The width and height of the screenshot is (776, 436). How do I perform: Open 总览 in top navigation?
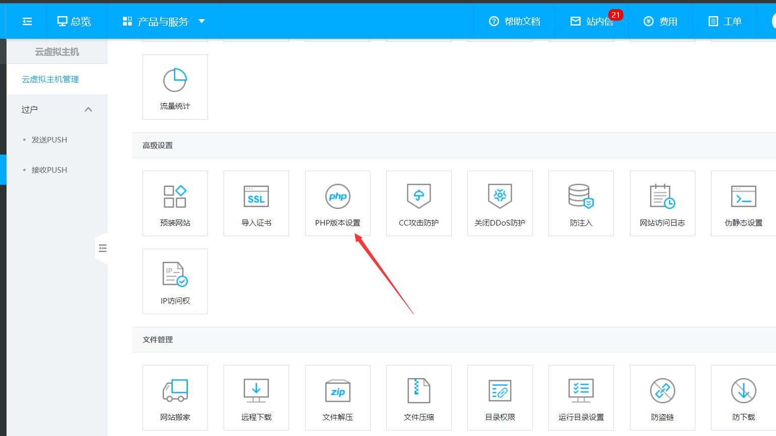74,21
